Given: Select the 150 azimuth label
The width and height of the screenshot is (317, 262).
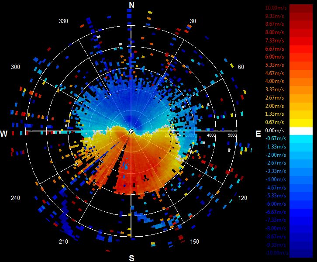Looking at the screenshot, I should pyautogui.click(x=194, y=241).
